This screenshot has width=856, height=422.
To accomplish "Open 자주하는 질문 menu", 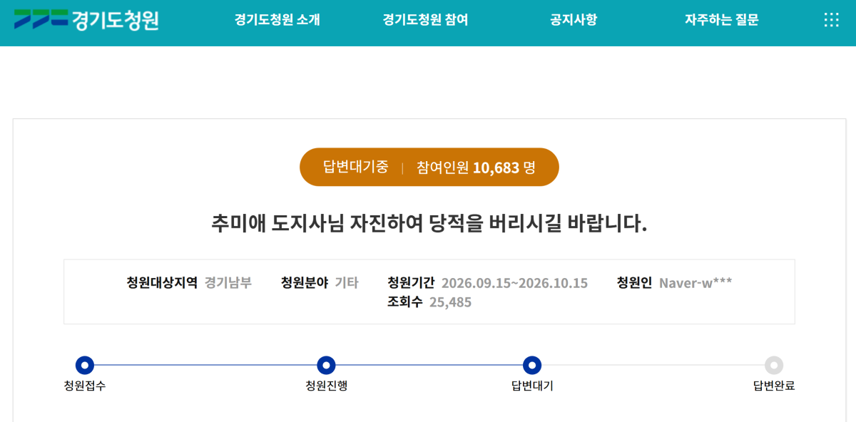I will pos(722,20).
